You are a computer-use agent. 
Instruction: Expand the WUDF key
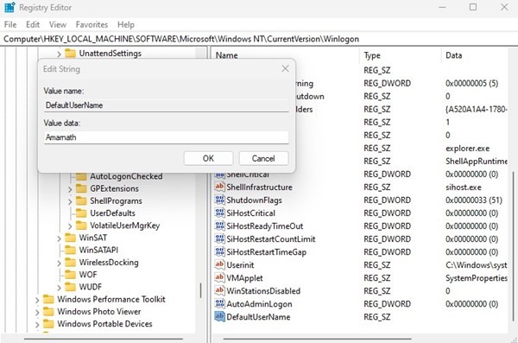pos(59,288)
